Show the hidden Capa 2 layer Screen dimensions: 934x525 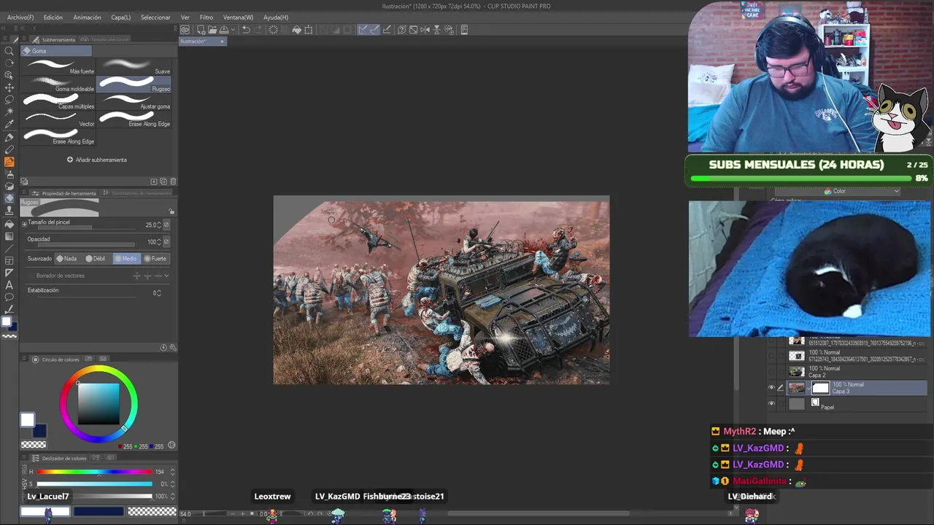(x=771, y=371)
